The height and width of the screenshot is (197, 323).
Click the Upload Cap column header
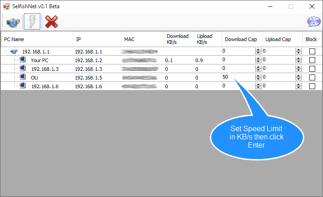coord(282,39)
